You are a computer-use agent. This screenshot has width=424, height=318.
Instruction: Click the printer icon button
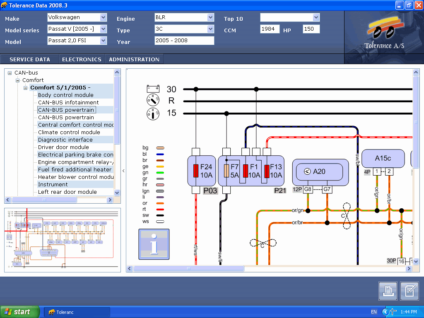[388, 291]
